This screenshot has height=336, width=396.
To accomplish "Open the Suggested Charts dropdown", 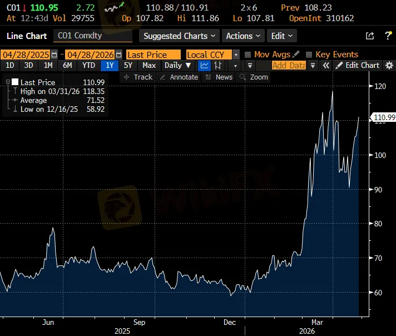I will pos(175,36).
